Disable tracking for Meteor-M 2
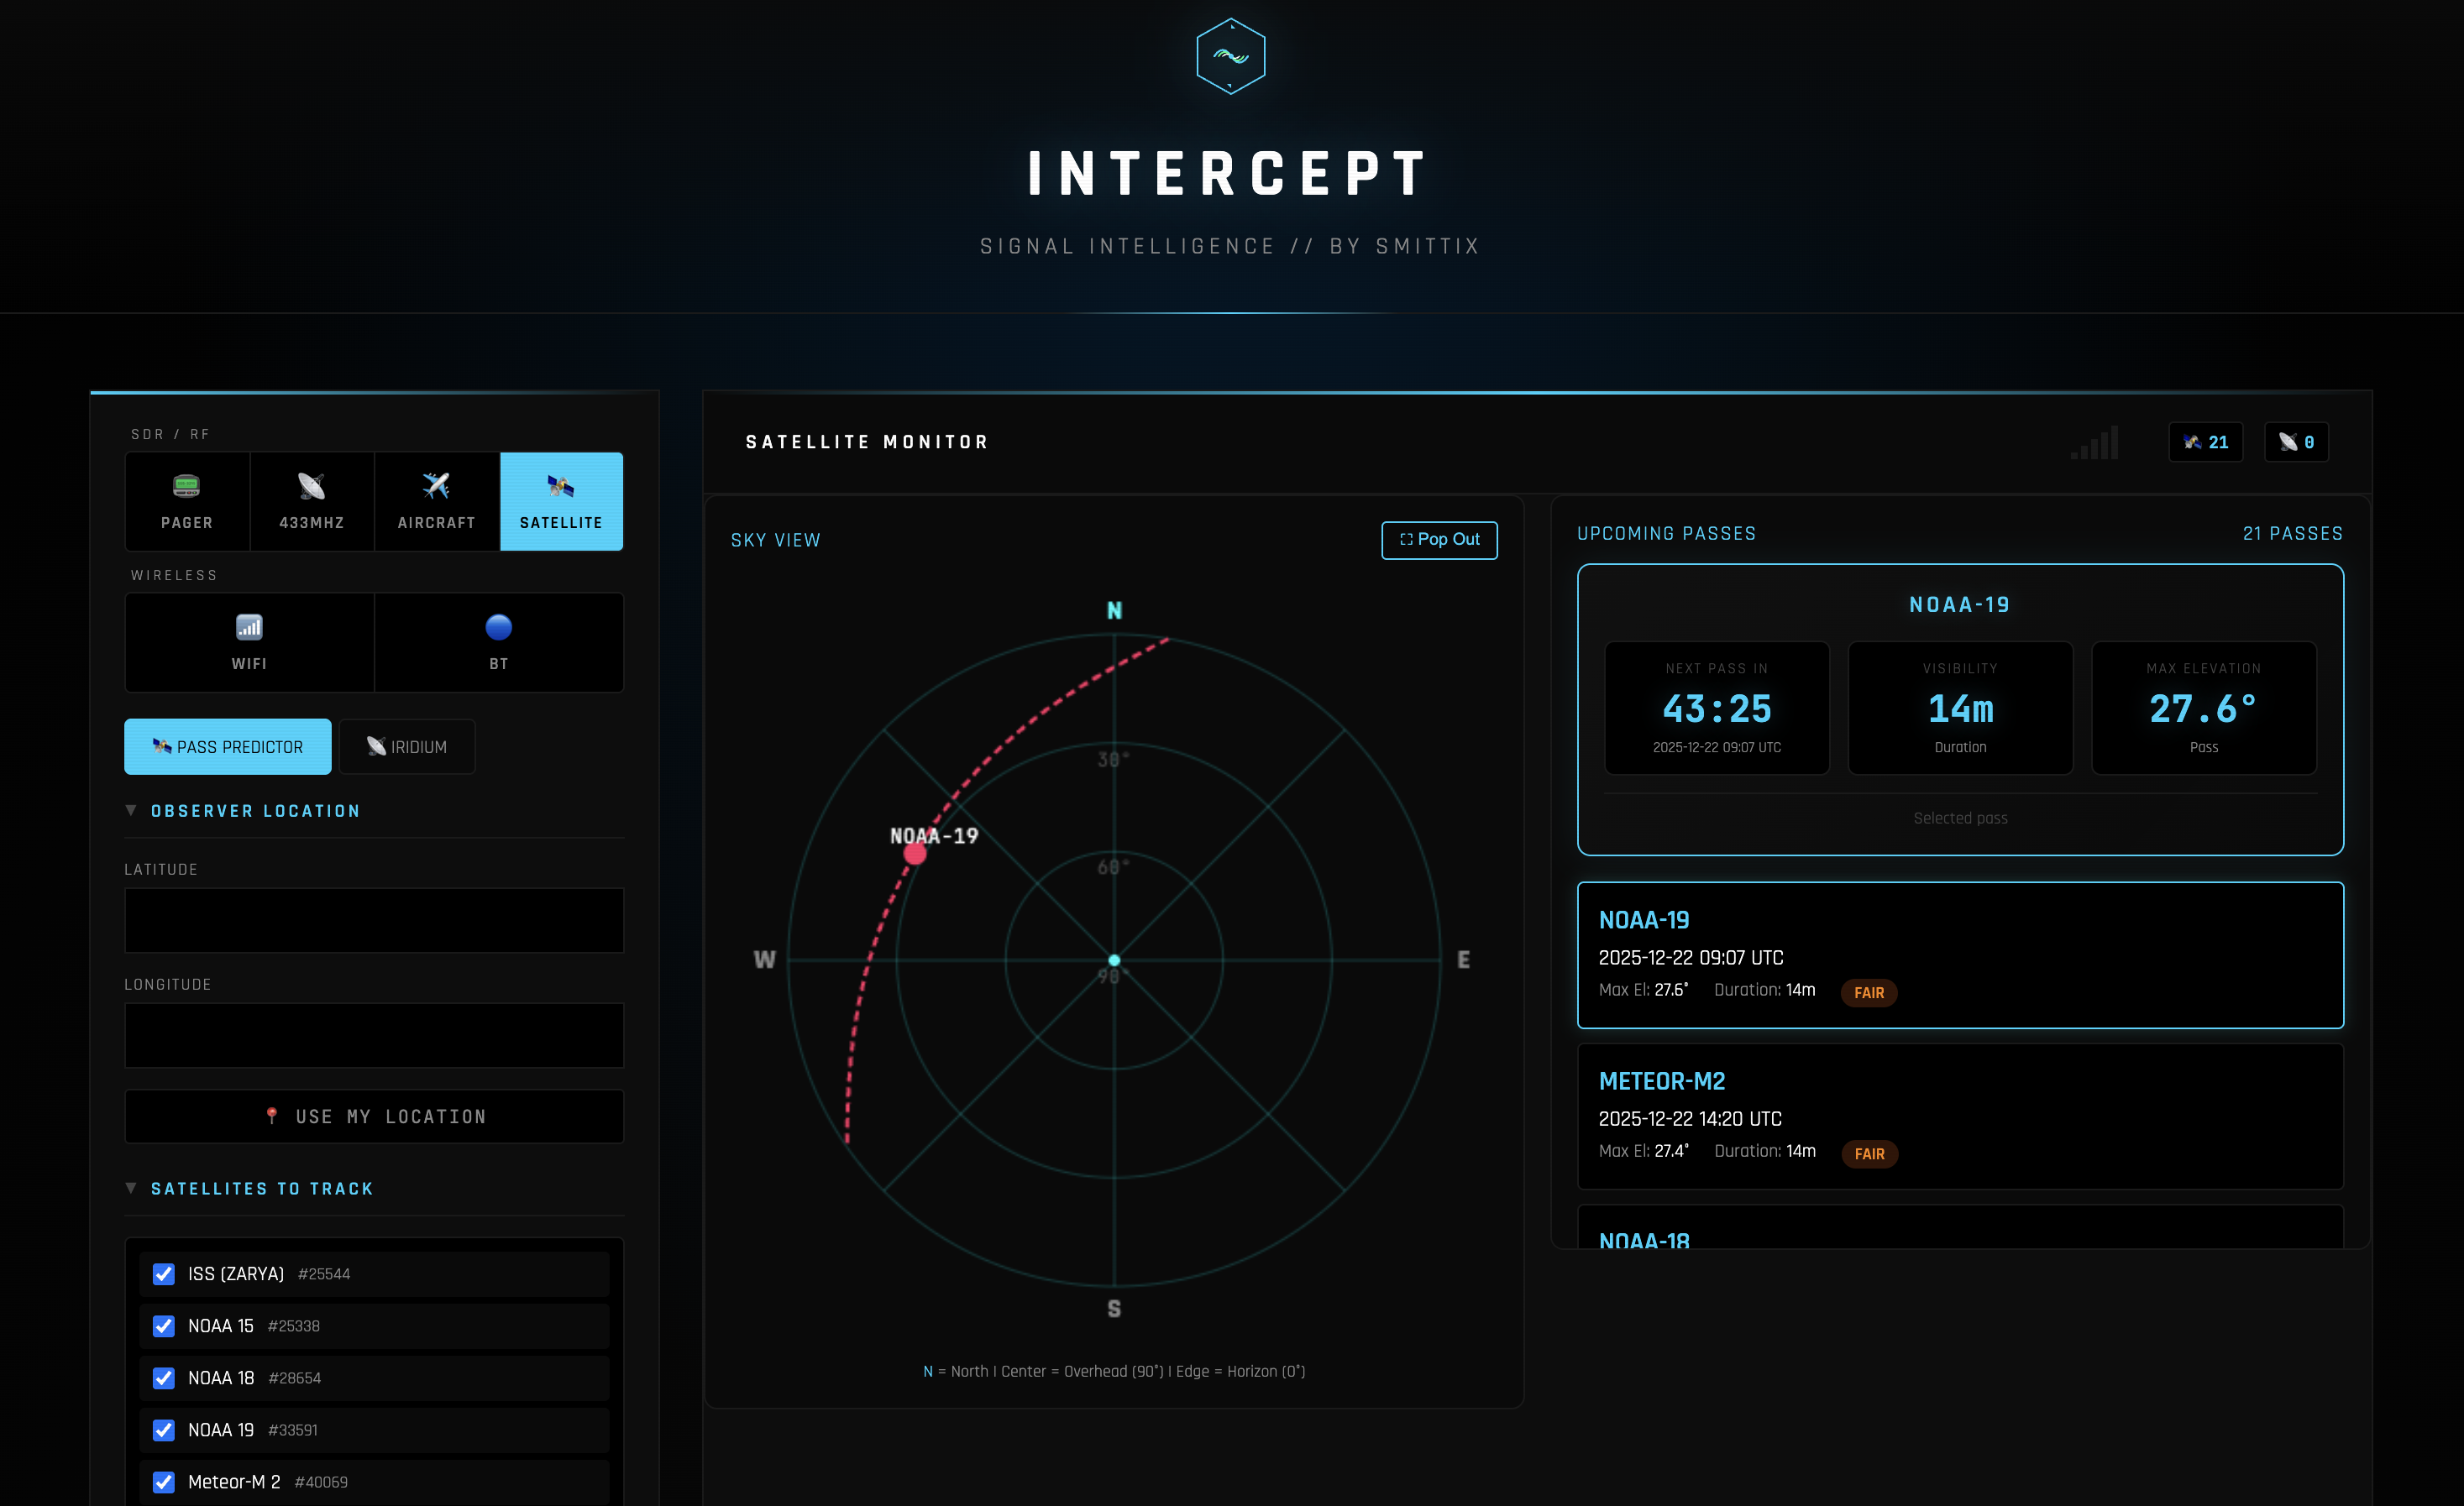 coord(164,1481)
